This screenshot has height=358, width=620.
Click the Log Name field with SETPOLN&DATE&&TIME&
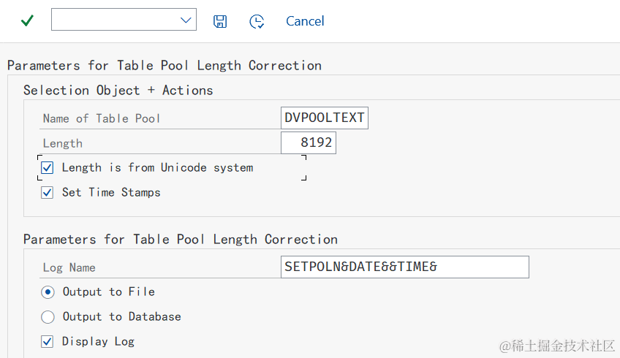coord(404,267)
